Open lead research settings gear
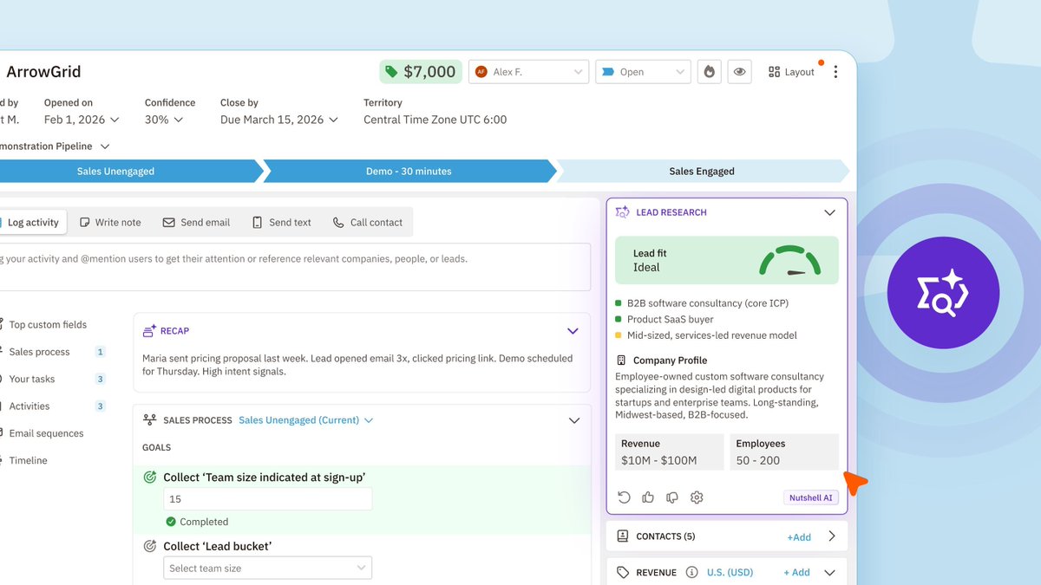This screenshot has width=1041, height=585. (x=697, y=497)
